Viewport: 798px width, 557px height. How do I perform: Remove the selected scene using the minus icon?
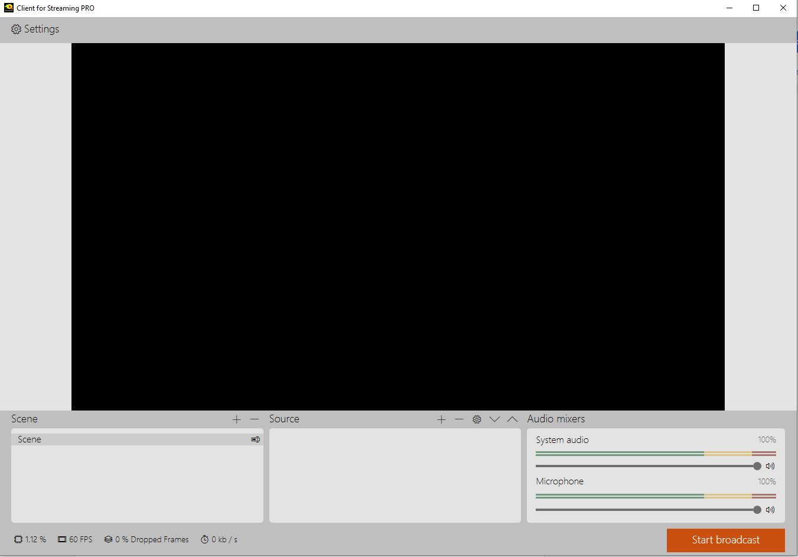[x=254, y=419]
